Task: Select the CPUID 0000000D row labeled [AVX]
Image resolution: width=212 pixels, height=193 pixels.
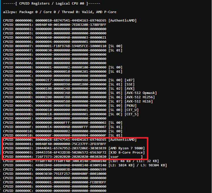Action: point(69,89)
